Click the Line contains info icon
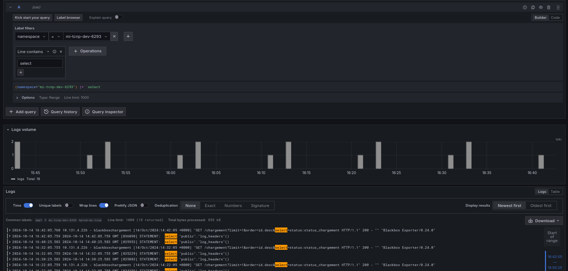Image resolution: width=568 pixels, height=271 pixels. tap(55, 52)
